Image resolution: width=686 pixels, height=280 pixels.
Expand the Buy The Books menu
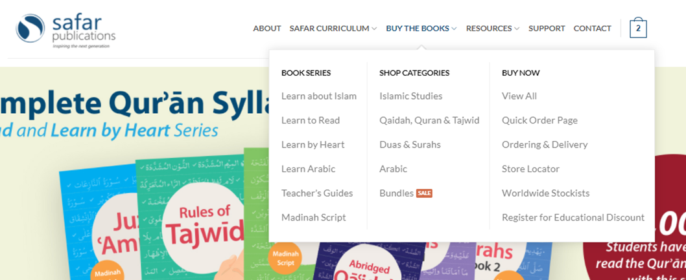click(x=421, y=28)
